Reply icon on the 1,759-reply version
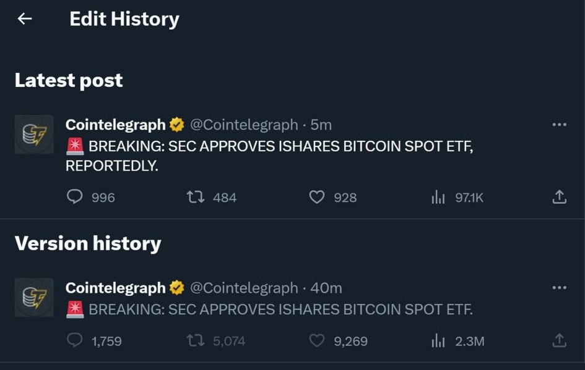Image resolution: width=585 pixels, height=370 pixels. (x=75, y=340)
